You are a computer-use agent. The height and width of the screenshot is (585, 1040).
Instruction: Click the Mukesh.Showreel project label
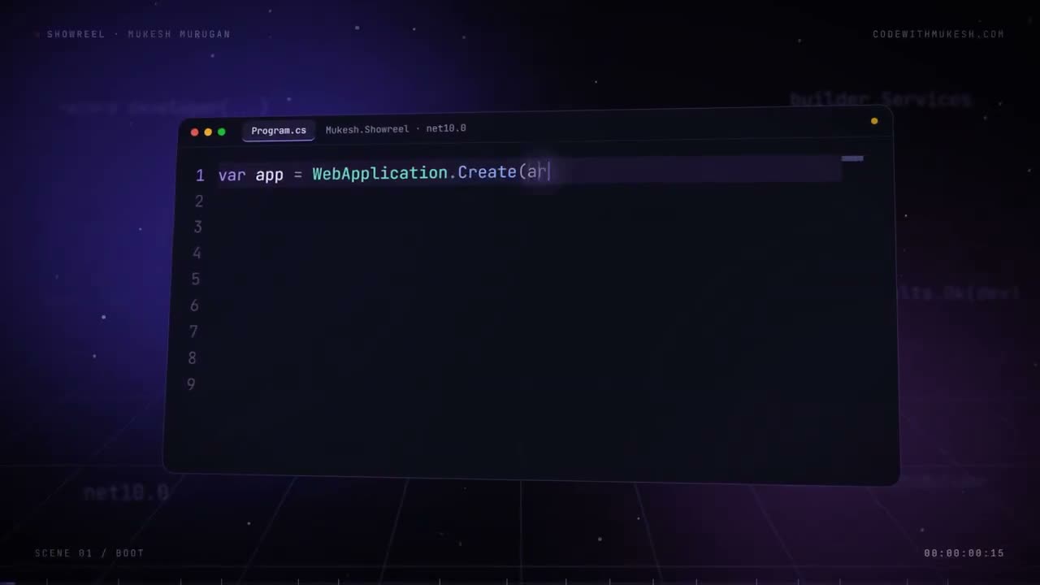[367, 129]
